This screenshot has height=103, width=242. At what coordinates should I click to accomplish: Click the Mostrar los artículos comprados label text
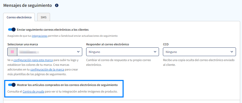(67, 85)
